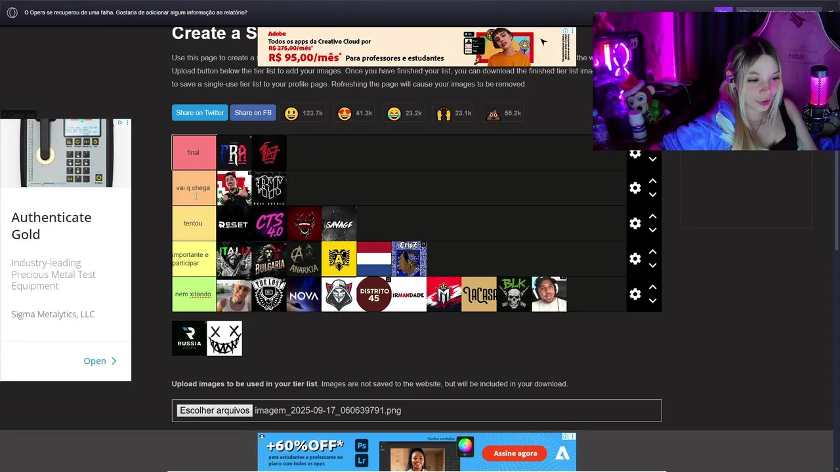Select the RUSSIA logo in unranked pool
Image resolution: width=840 pixels, height=472 pixels.
click(189, 338)
